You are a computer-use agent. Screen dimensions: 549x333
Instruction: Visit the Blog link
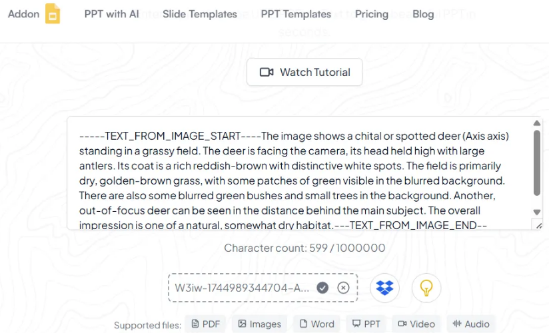tap(423, 14)
